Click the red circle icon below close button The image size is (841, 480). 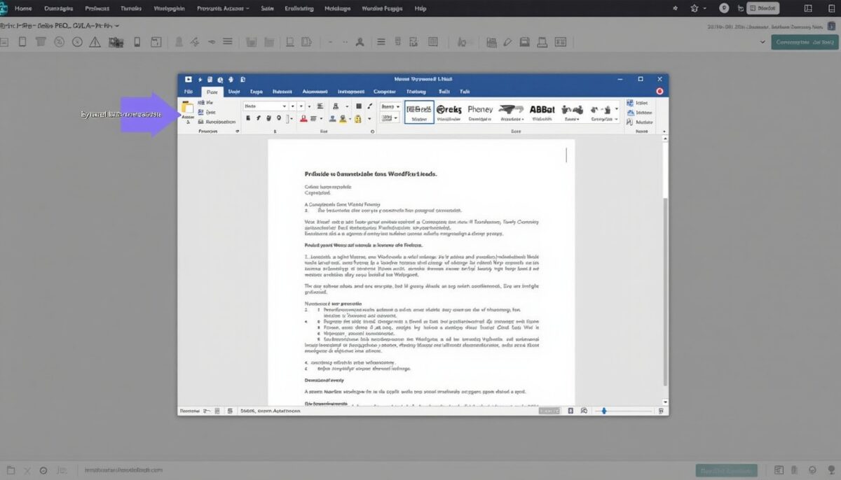[x=659, y=92]
